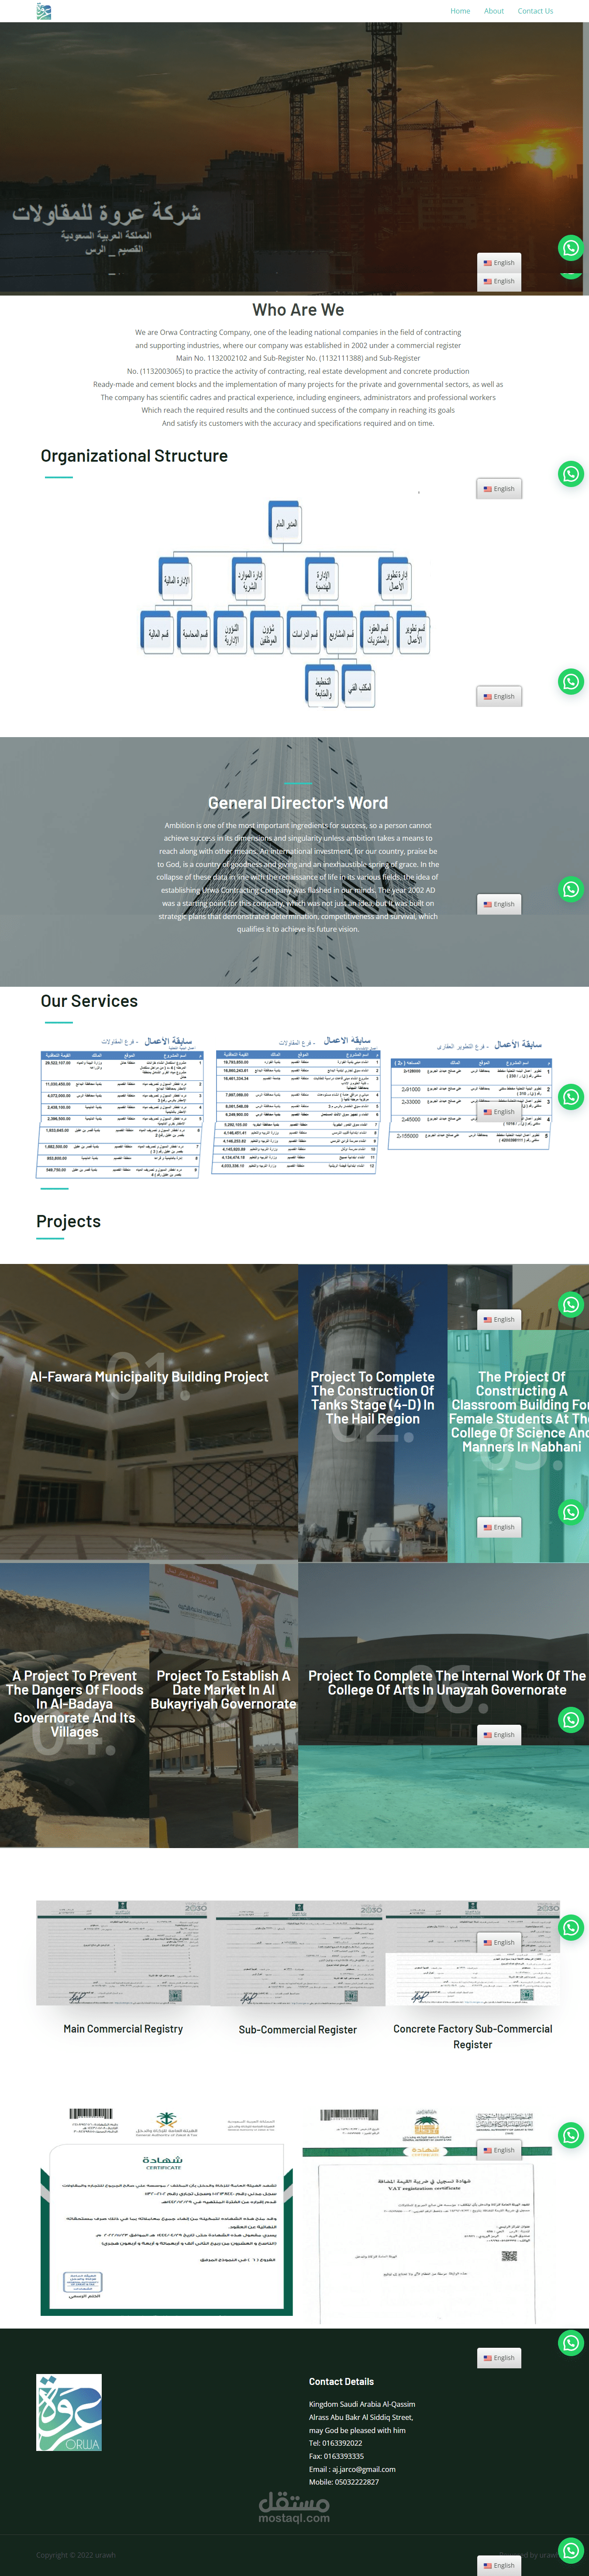Open WhatsApp chat icon on the hero banner
The width and height of the screenshot is (589, 2576).
(570, 248)
